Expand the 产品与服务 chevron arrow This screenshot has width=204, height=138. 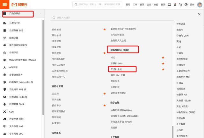40,13
